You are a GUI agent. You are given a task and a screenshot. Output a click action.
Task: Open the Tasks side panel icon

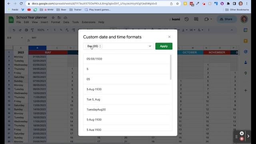click(x=246, y=52)
